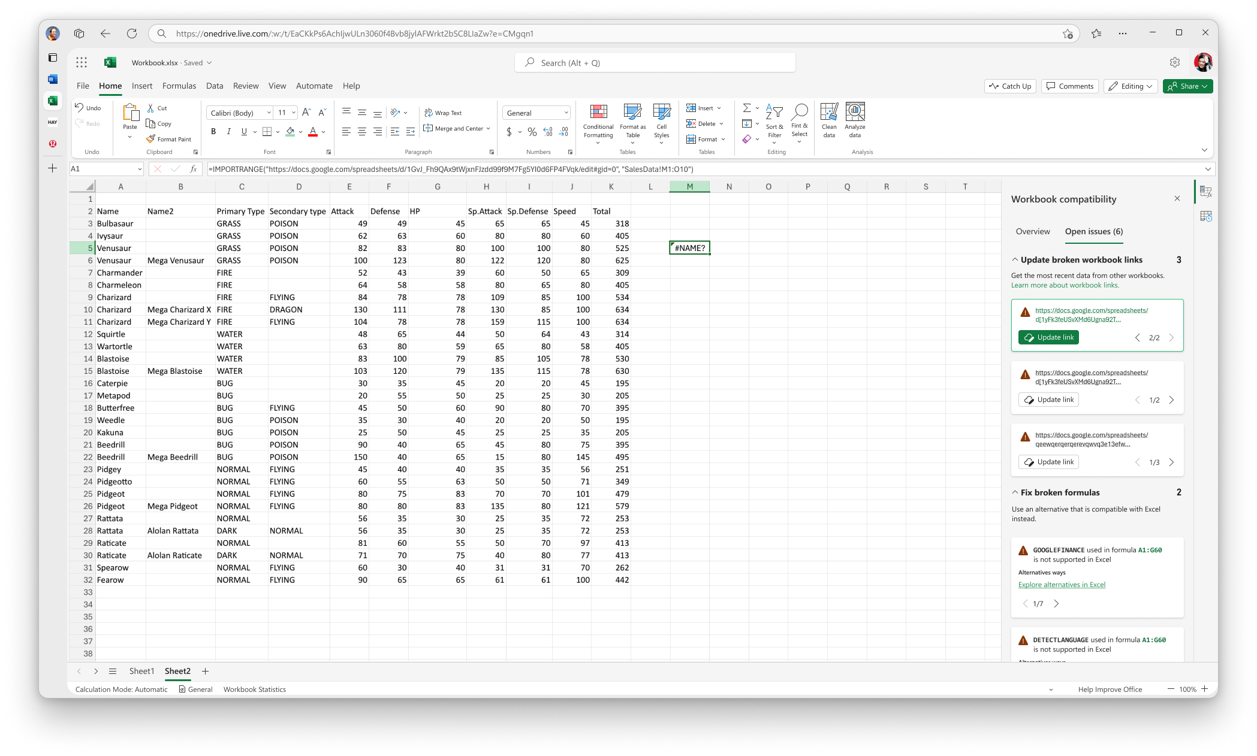
Task: Click the Sort & Filter icon
Action: (774, 111)
